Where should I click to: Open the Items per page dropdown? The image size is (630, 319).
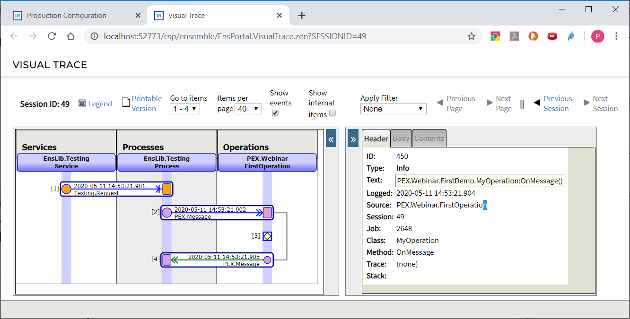click(x=248, y=109)
